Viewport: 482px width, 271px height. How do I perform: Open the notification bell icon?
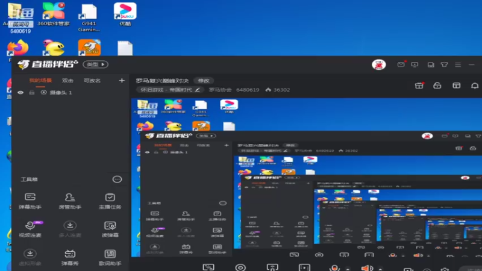(x=475, y=86)
